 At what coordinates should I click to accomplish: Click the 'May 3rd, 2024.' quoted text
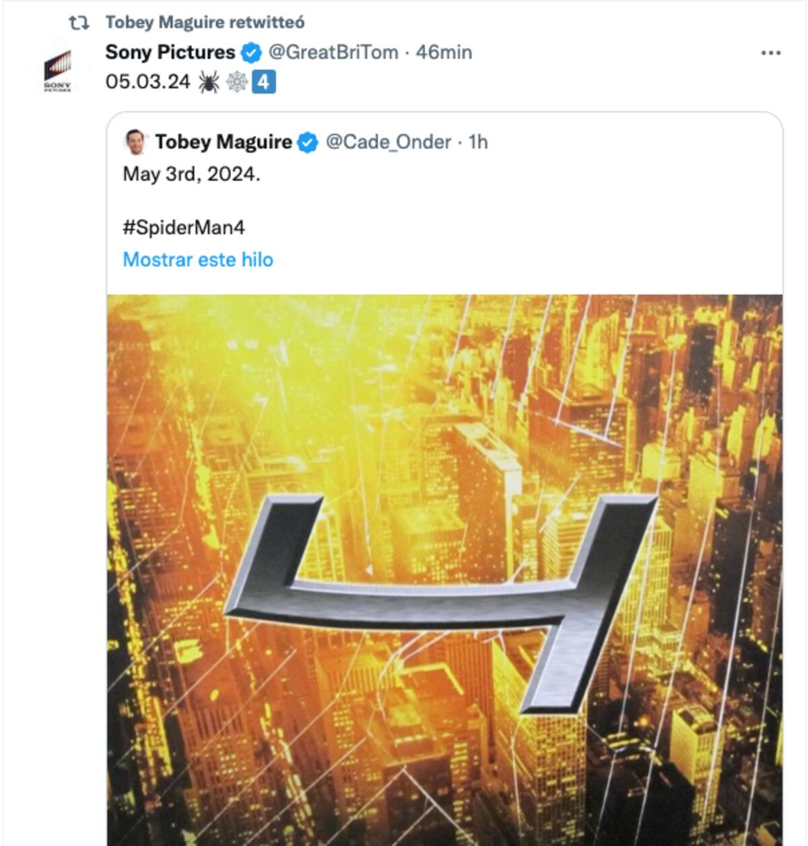click(x=191, y=174)
